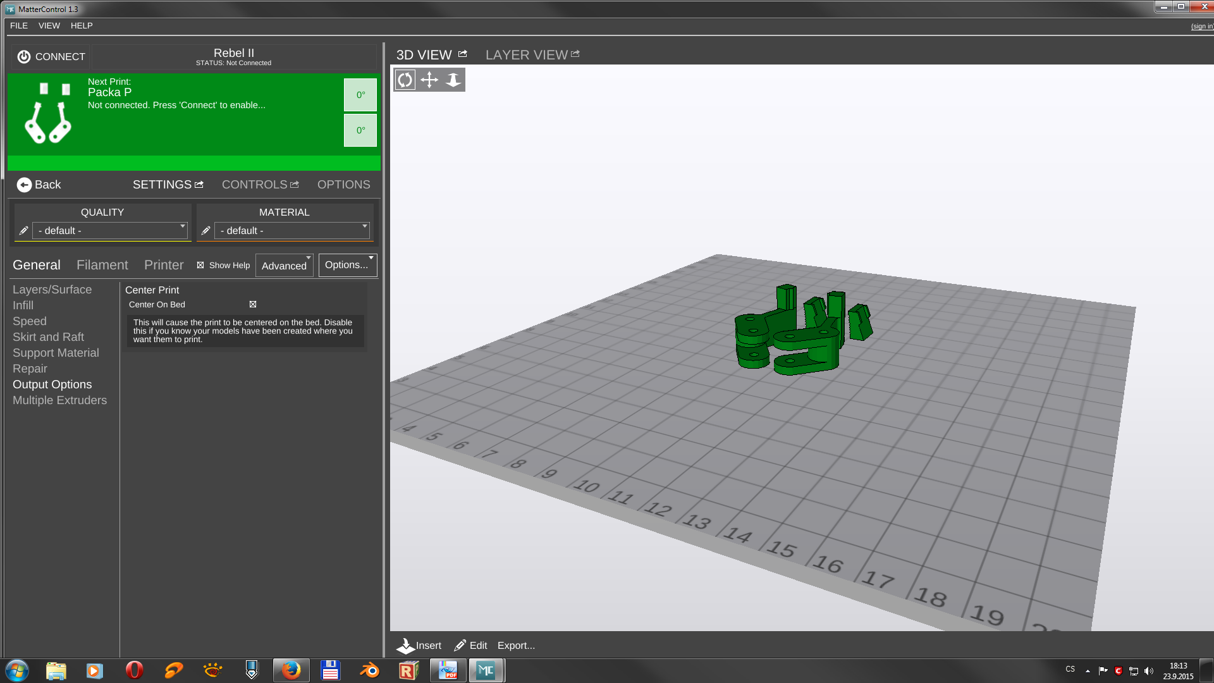The width and height of the screenshot is (1214, 683).
Task: Toggle the Center On Bed checkbox
Action: pos(253,304)
